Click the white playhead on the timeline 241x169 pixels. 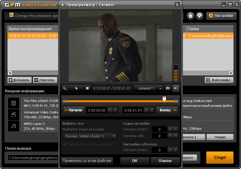[x=164, y=99]
